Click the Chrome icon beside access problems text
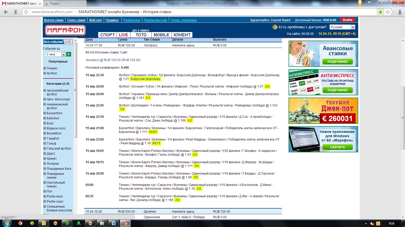This screenshot has height=227, width=405. point(275,27)
